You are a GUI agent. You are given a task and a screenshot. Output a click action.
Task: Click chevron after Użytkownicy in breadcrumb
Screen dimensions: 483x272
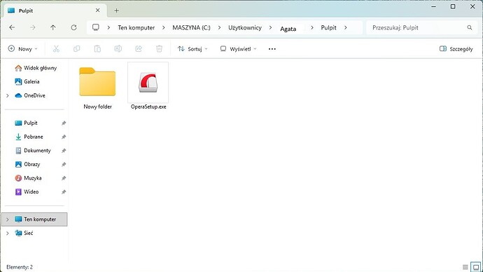[270, 27]
